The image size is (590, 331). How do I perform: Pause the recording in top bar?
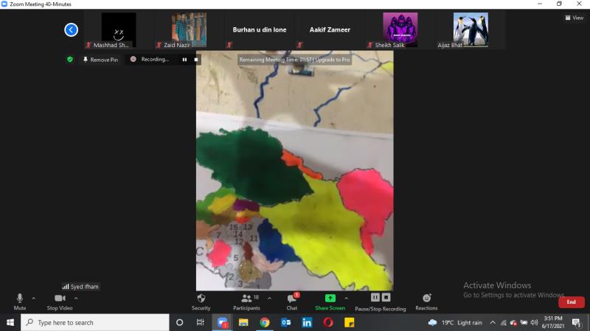(x=184, y=59)
